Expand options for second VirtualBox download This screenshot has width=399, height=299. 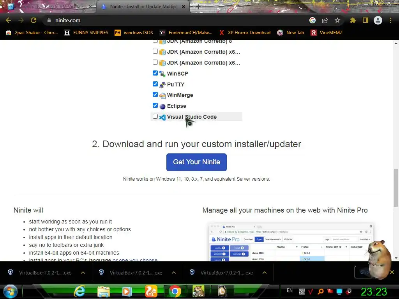tap(174, 273)
